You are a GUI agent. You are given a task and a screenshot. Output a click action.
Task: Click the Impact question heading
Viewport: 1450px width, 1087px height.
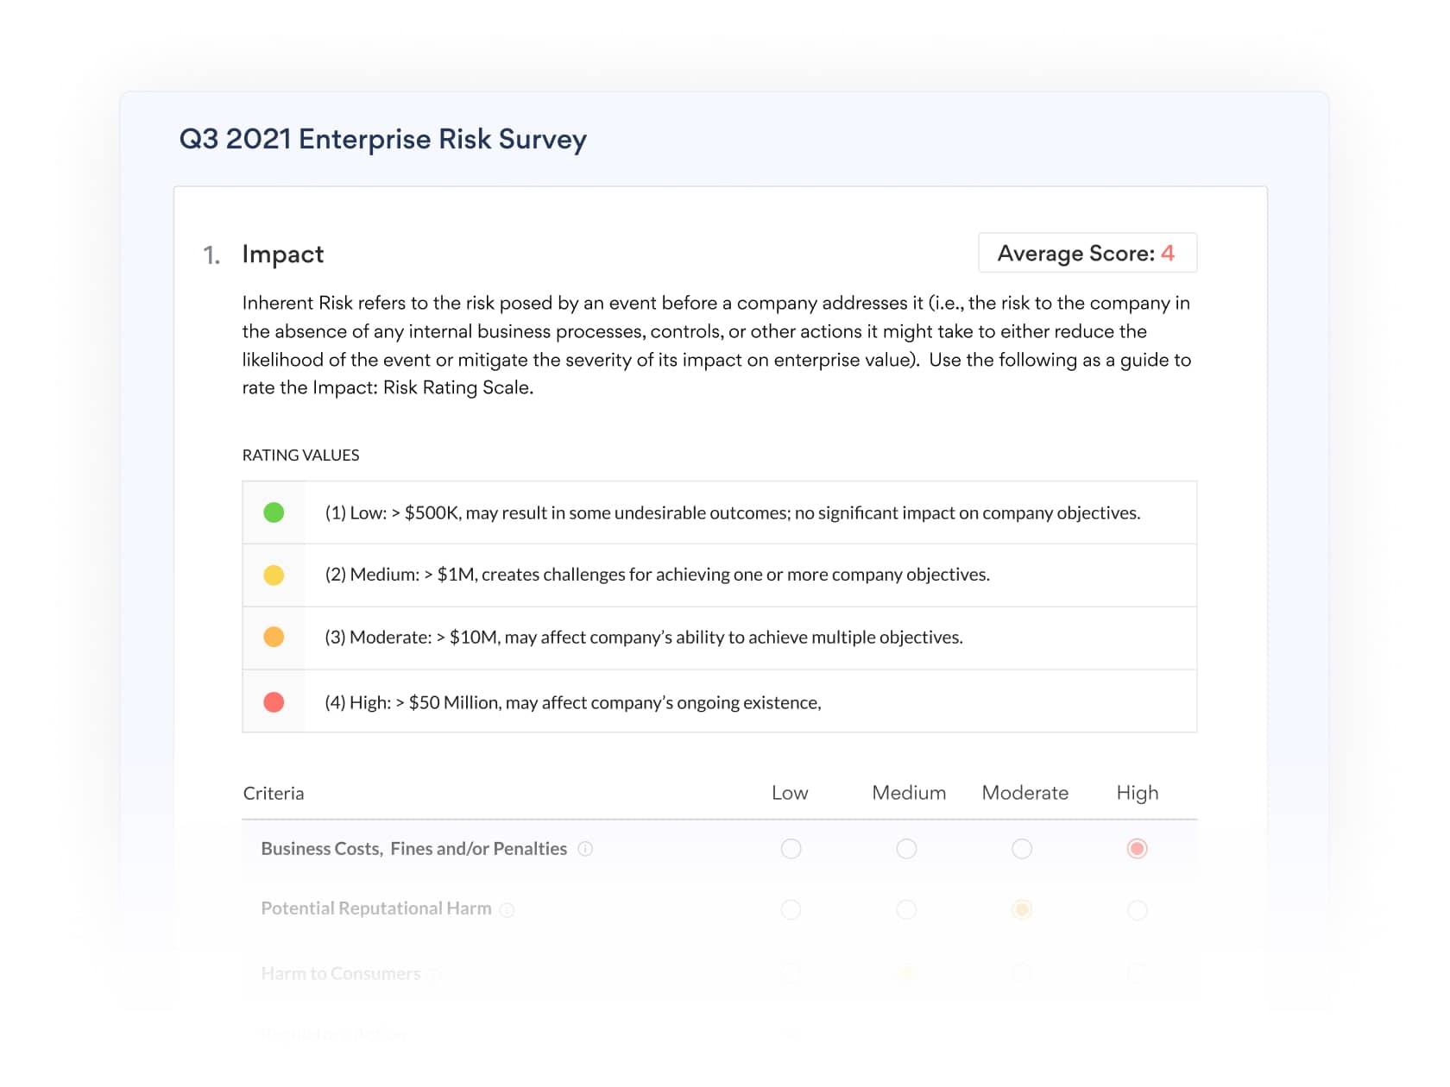(x=283, y=254)
